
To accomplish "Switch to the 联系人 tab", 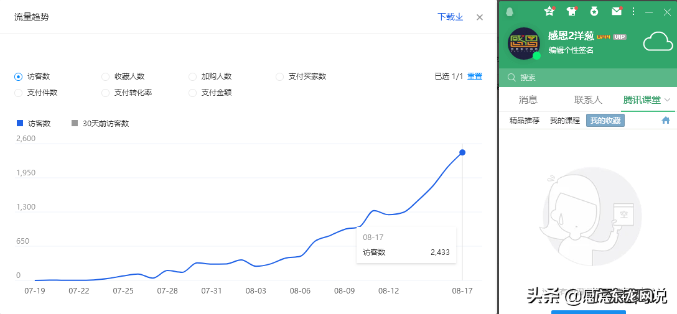I will 588,100.
